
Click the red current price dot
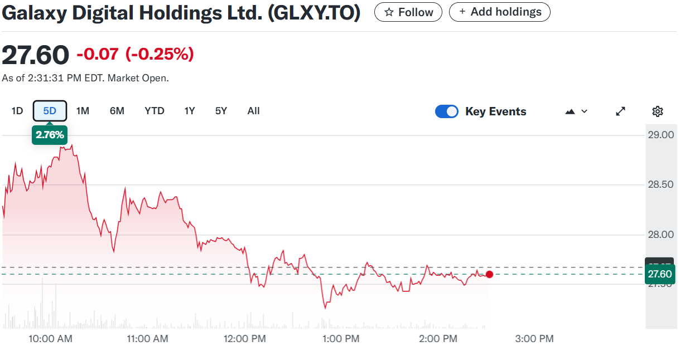click(489, 274)
